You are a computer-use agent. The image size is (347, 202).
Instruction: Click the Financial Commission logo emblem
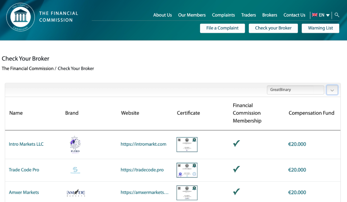[x=20, y=17]
